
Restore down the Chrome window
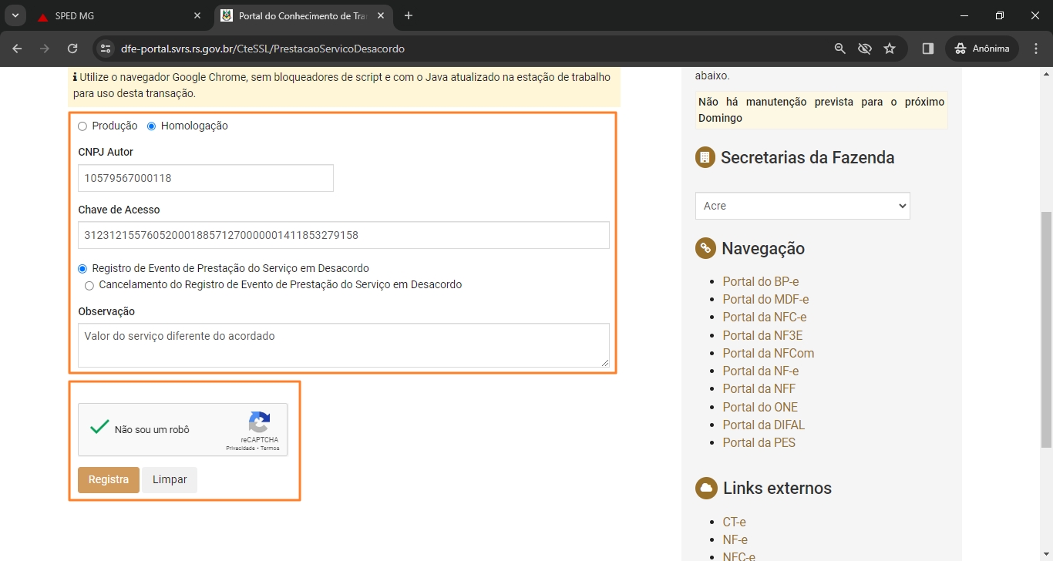pyautogui.click(x=1000, y=15)
